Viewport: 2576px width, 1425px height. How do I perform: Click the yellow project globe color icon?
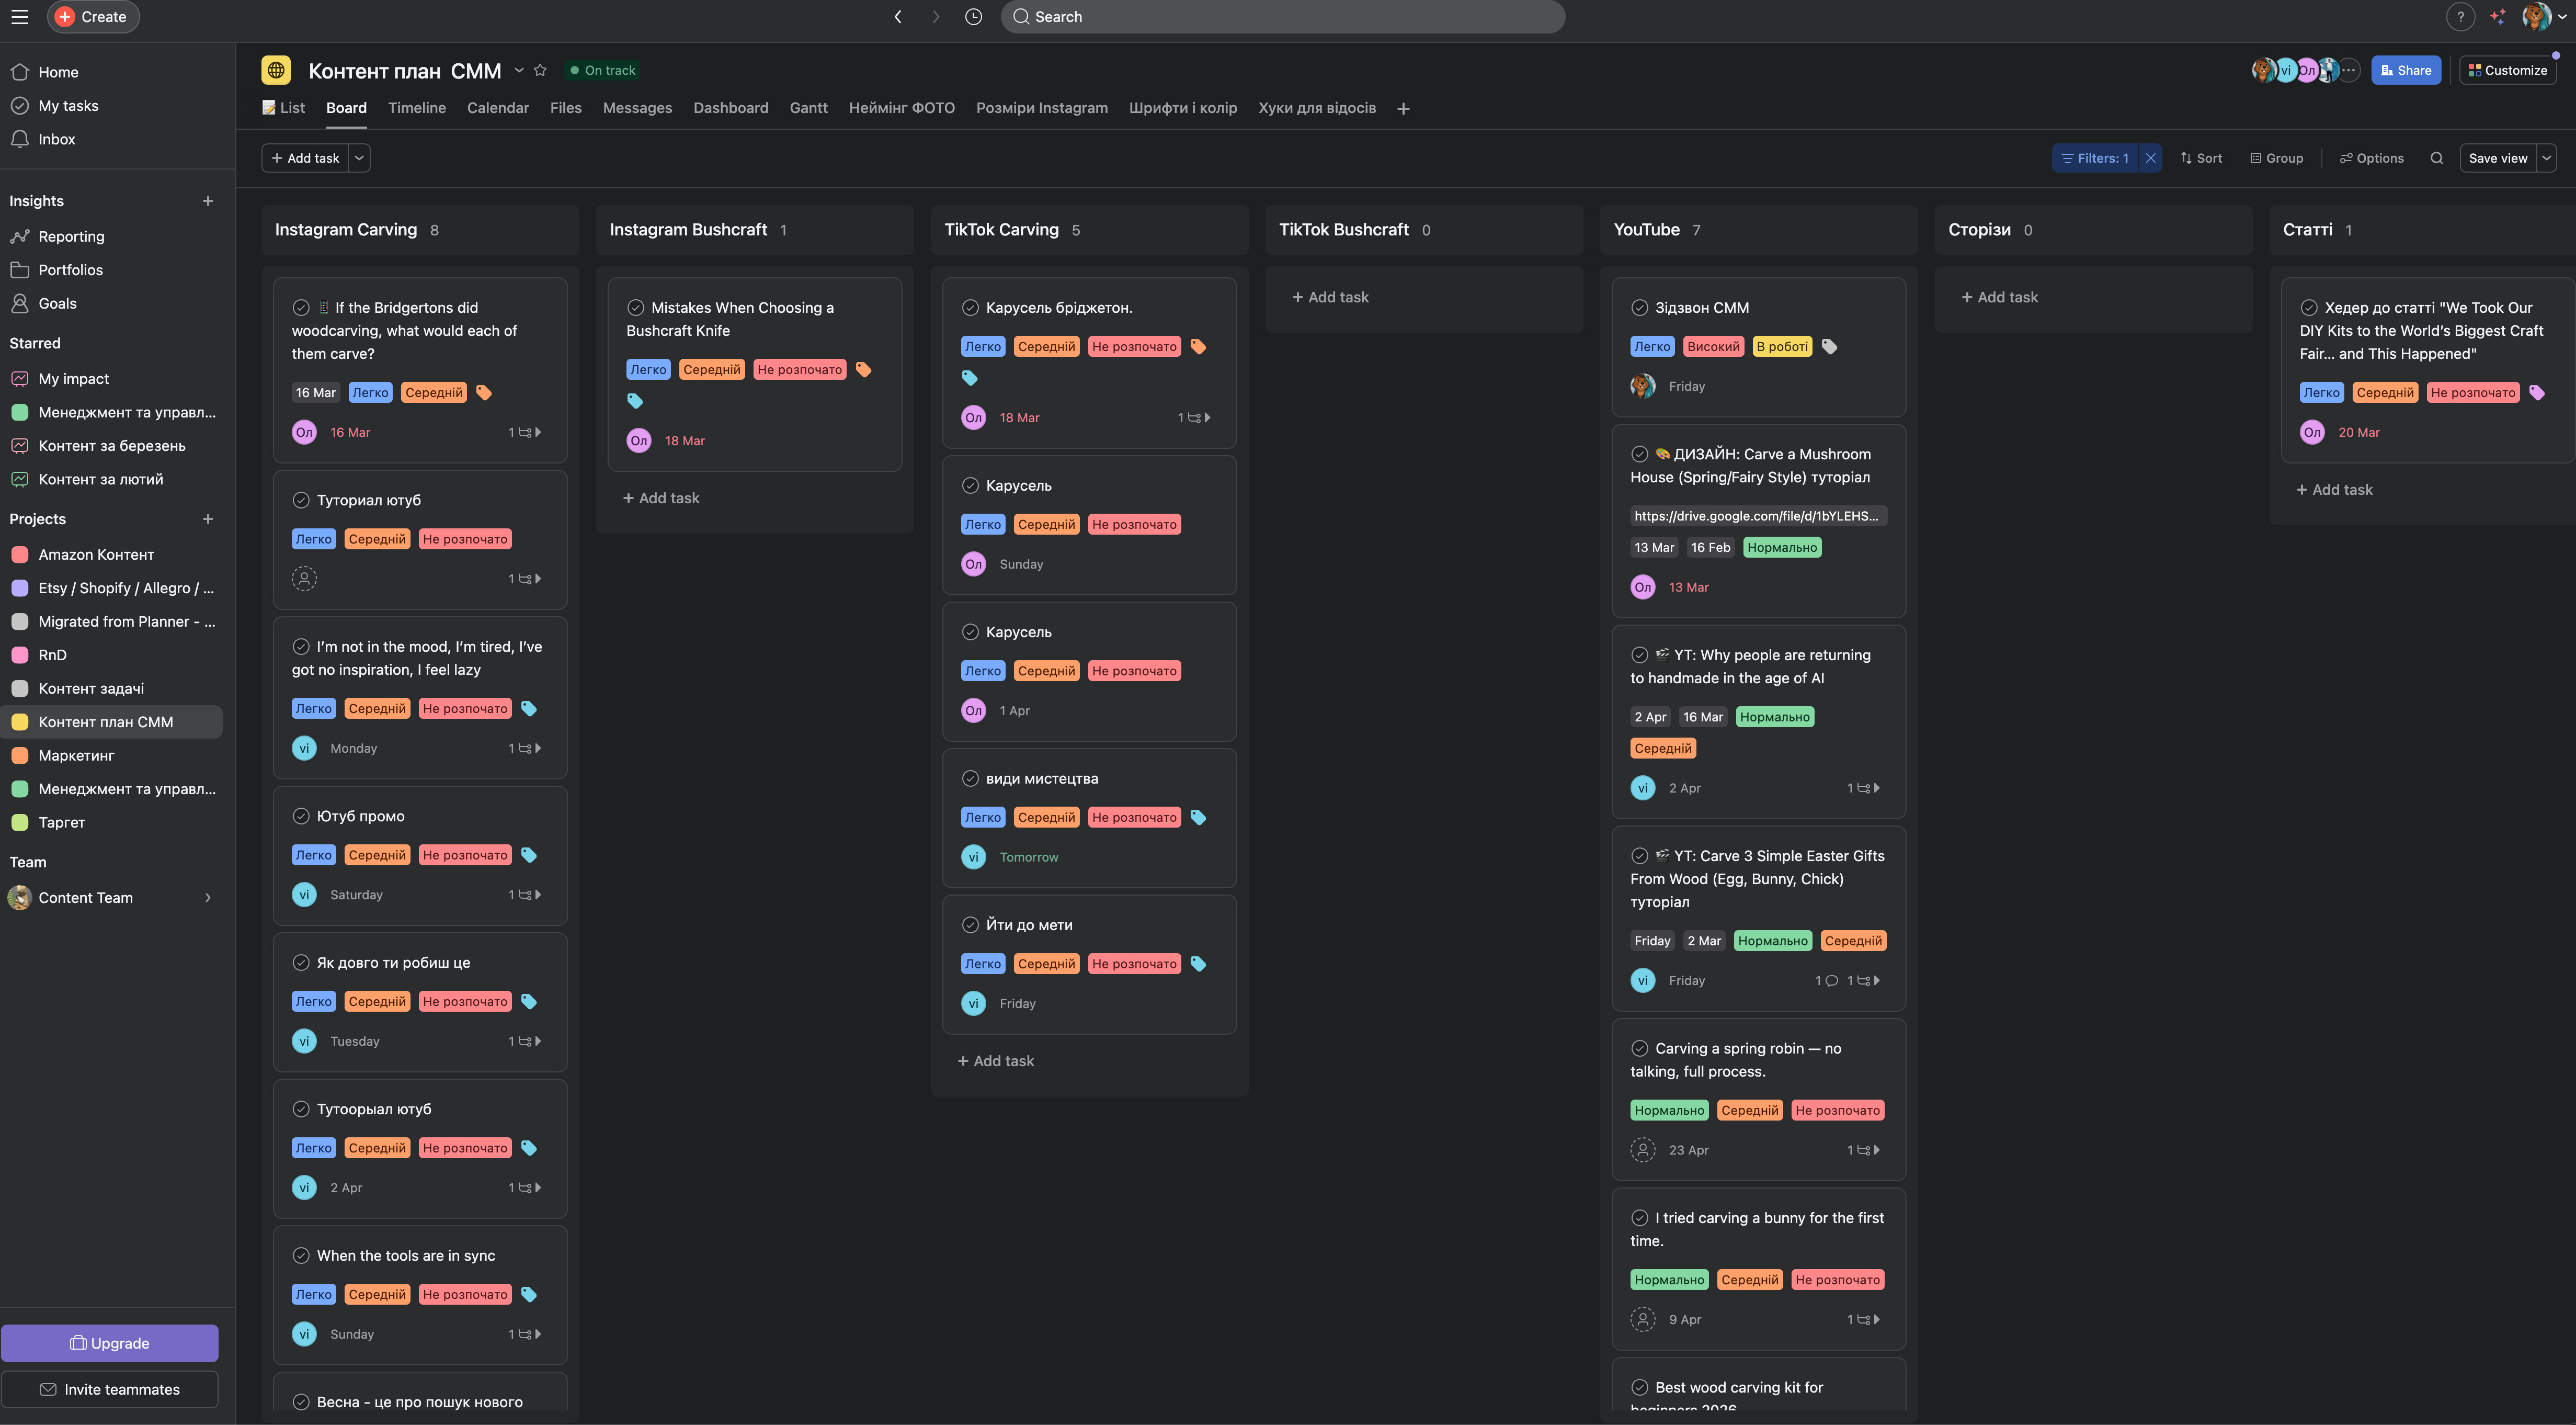tap(276, 70)
